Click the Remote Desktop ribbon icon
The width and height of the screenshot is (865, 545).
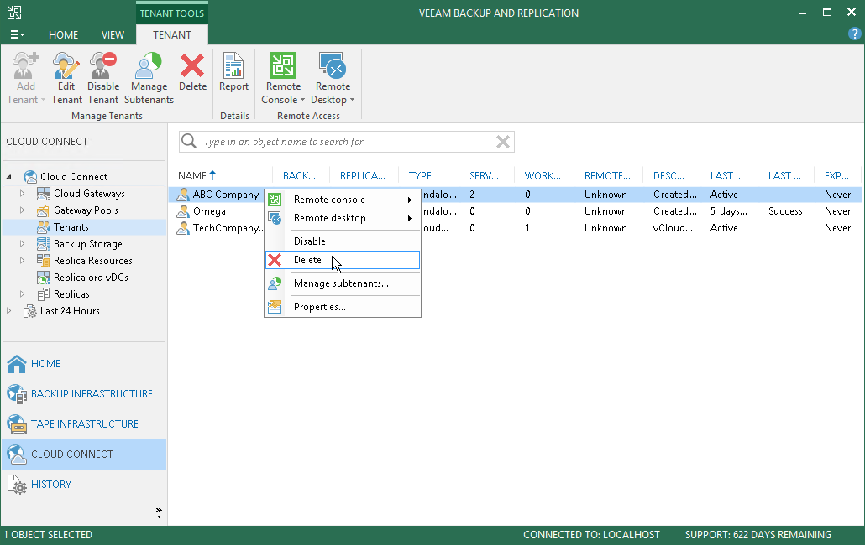point(333,65)
